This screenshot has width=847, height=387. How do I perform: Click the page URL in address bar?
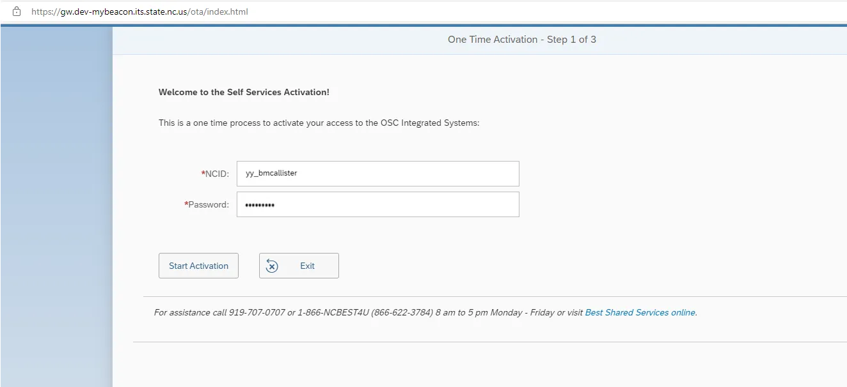pyautogui.click(x=139, y=11)
